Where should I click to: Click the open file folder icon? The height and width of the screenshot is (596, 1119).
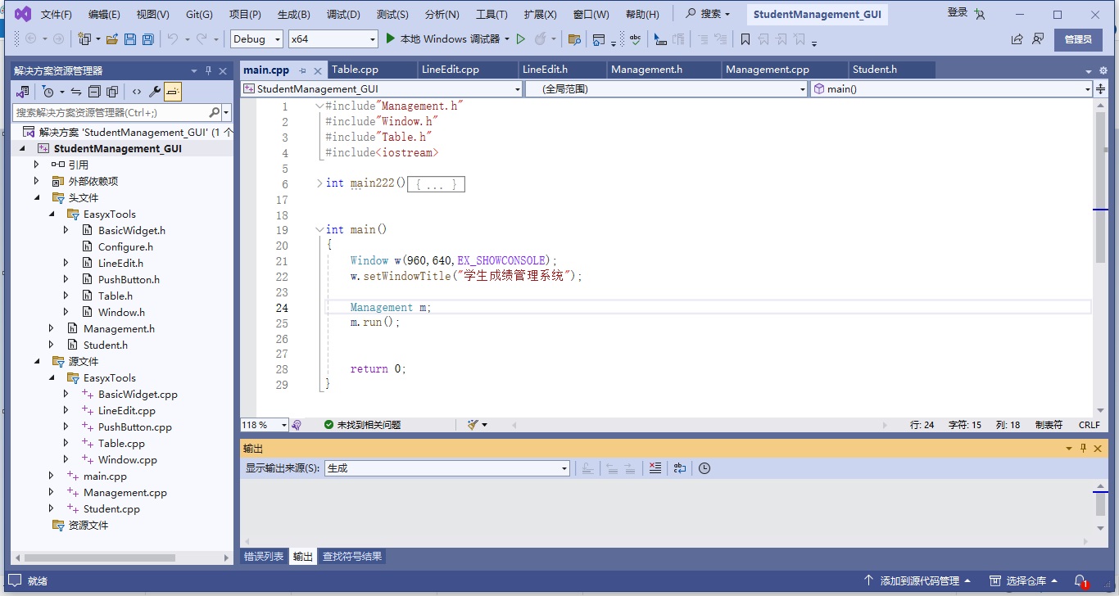click(111, 38)
